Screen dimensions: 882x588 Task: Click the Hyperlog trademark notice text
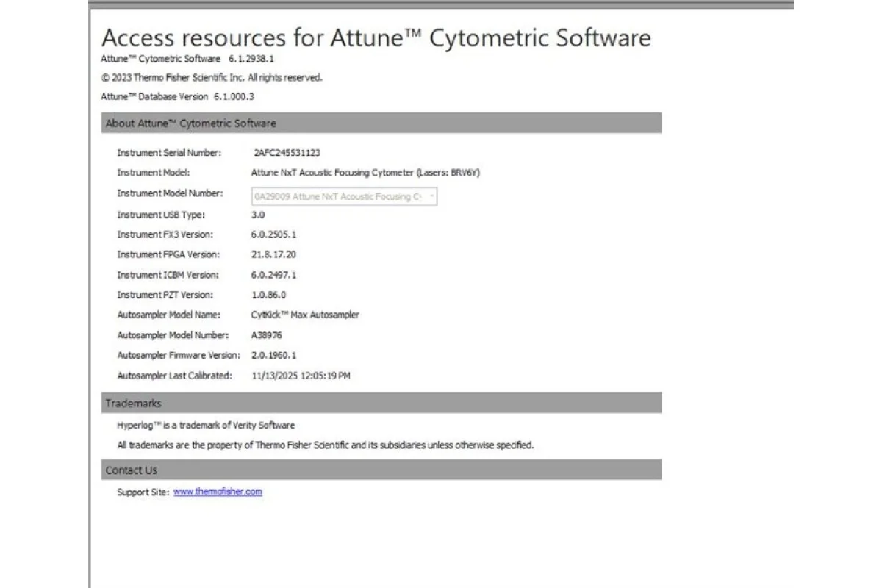pos(206,425)
